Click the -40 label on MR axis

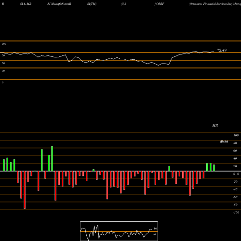(x=235, y=189)
